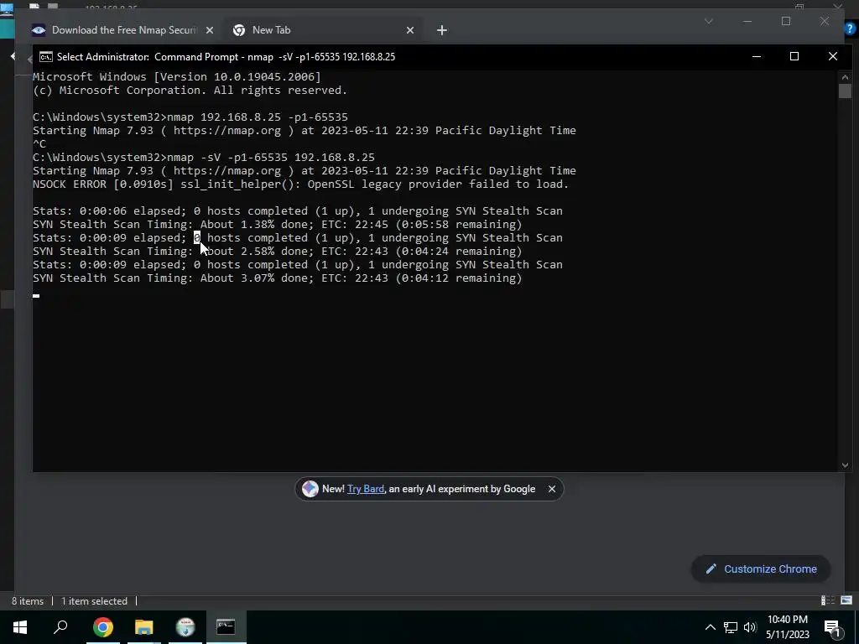Open the Try Bard link
This screenshot has width=859, height=644.
tap(366, 489)
